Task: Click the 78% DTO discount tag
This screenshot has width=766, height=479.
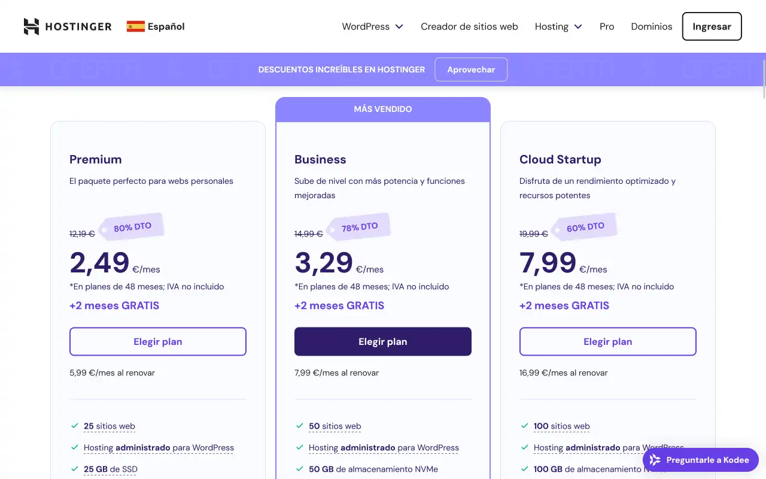Action: 358,228
